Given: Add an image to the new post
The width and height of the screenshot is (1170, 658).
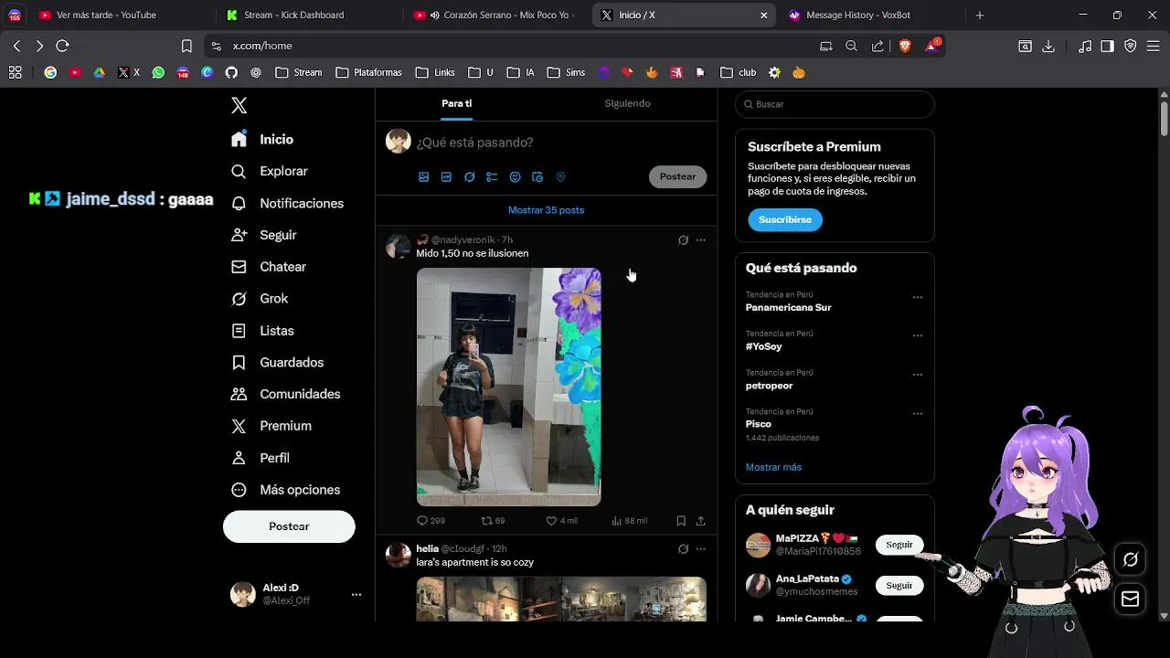Looking at the screenshot, I should pos(423,177).
